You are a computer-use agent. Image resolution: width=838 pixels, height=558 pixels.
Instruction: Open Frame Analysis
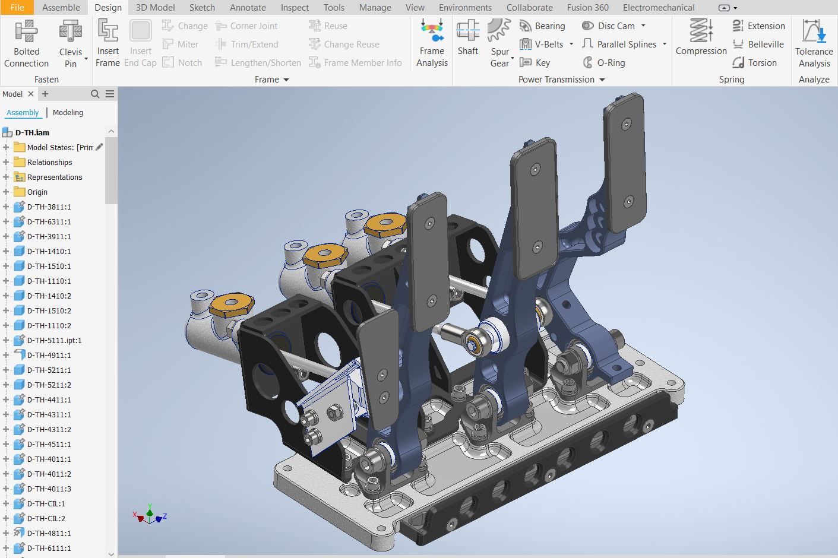click(x=432, y=44)
